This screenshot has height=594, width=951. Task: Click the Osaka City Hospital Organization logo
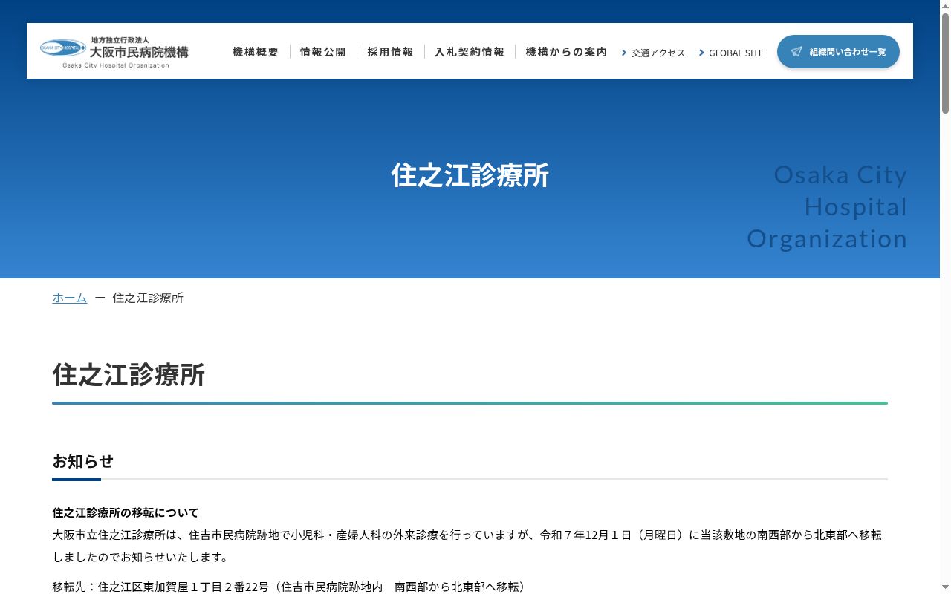coord(114,52)
